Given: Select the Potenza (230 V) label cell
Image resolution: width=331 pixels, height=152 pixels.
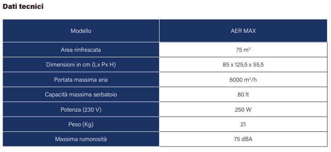Looking at the screenshot, I should (81, 109).
